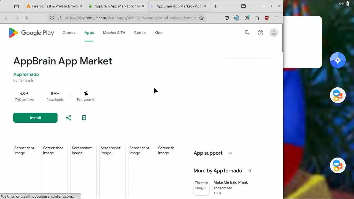354x199 pixels.
Task: Open Firefox application hamburger menu
Action: tap(277, 18)
